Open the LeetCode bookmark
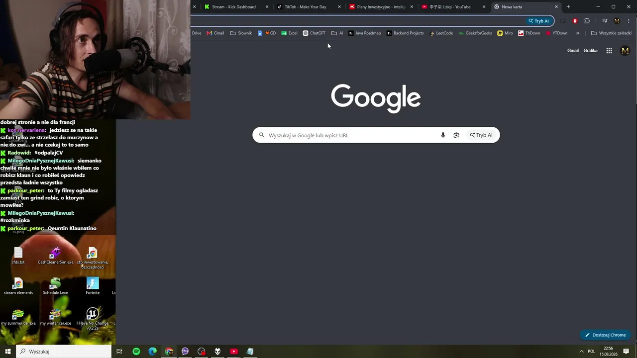The height and width of the screenshot is (358, 637). pos(441,33)
